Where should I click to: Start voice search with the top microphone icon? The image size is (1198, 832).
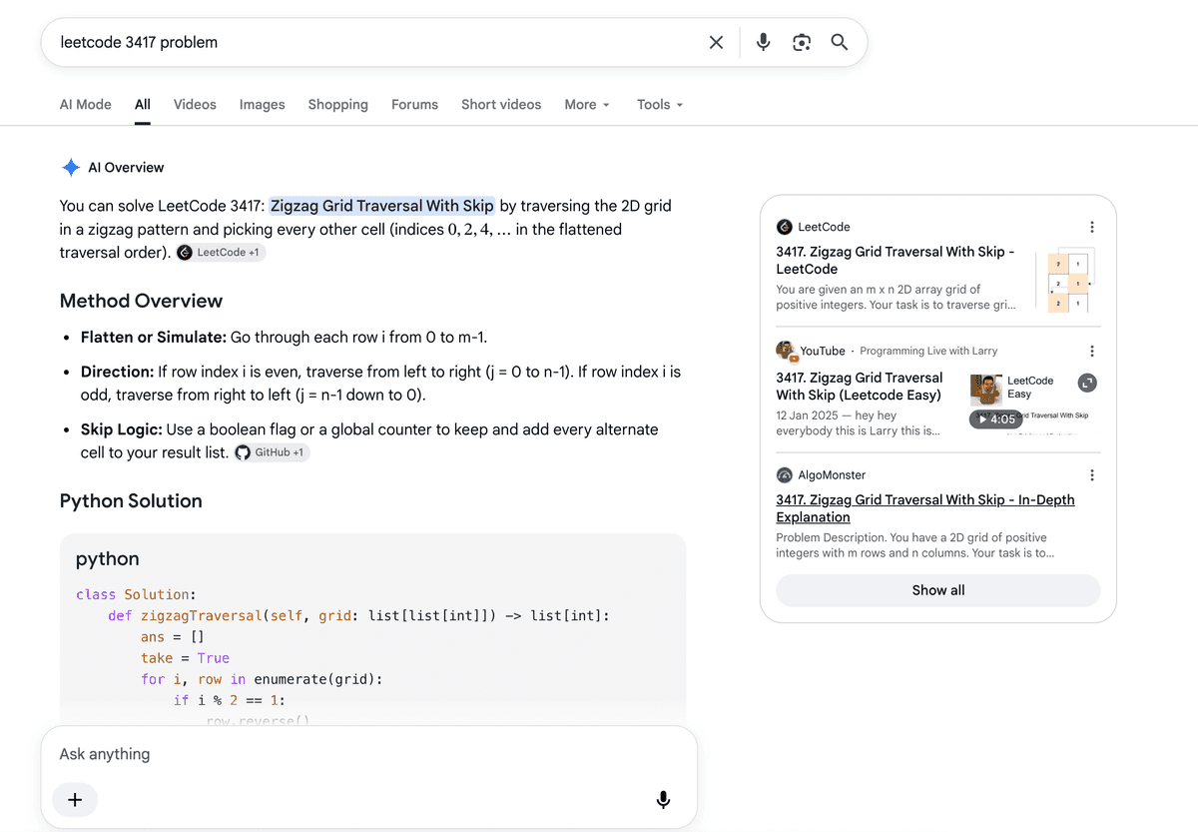pyautogui.click(x=763, y=42)
